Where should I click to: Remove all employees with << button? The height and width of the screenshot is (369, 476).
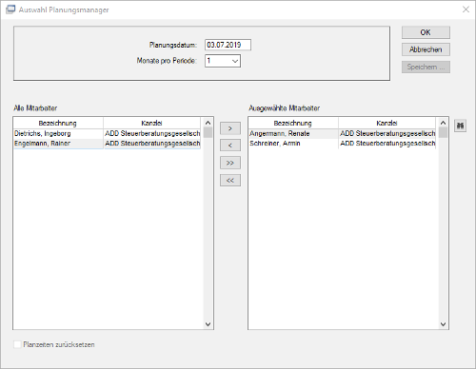pyautogui.click(x=230, y=181)
